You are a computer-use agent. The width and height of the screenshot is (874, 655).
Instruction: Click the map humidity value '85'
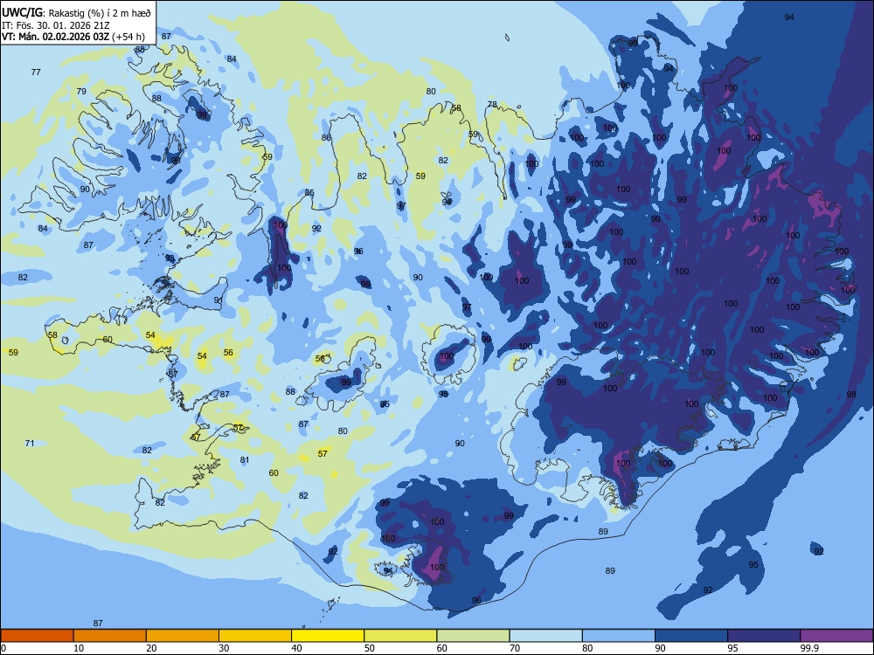309,193
